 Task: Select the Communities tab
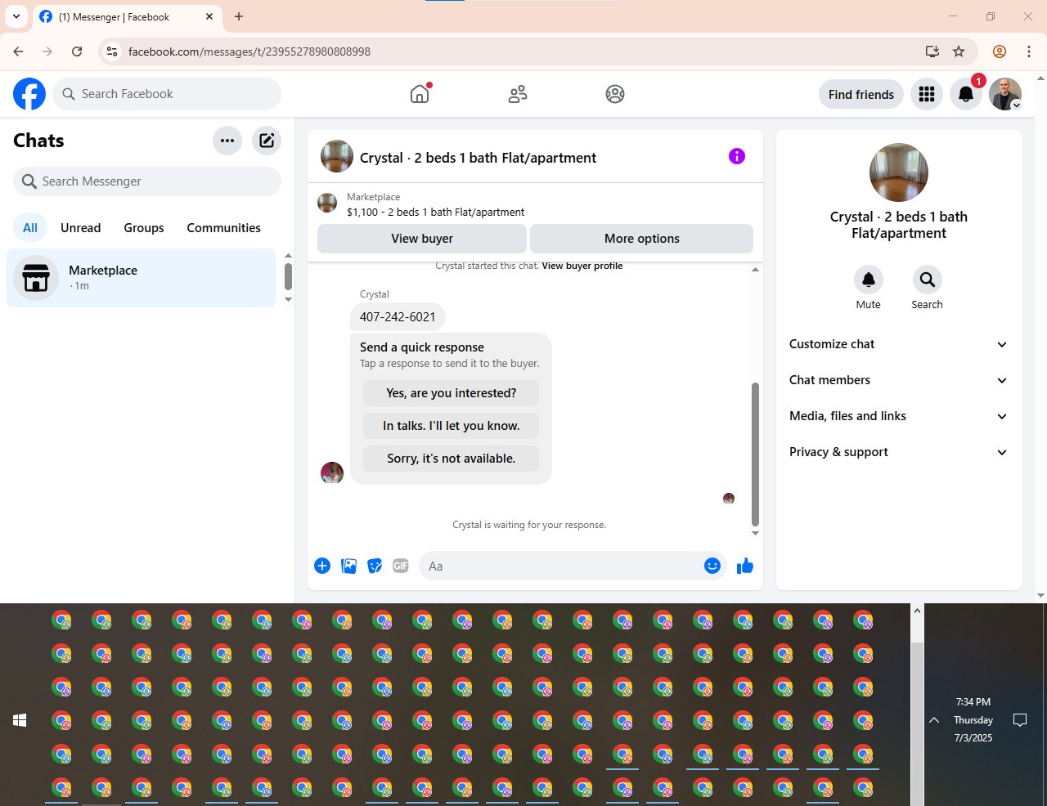(223, 228)
